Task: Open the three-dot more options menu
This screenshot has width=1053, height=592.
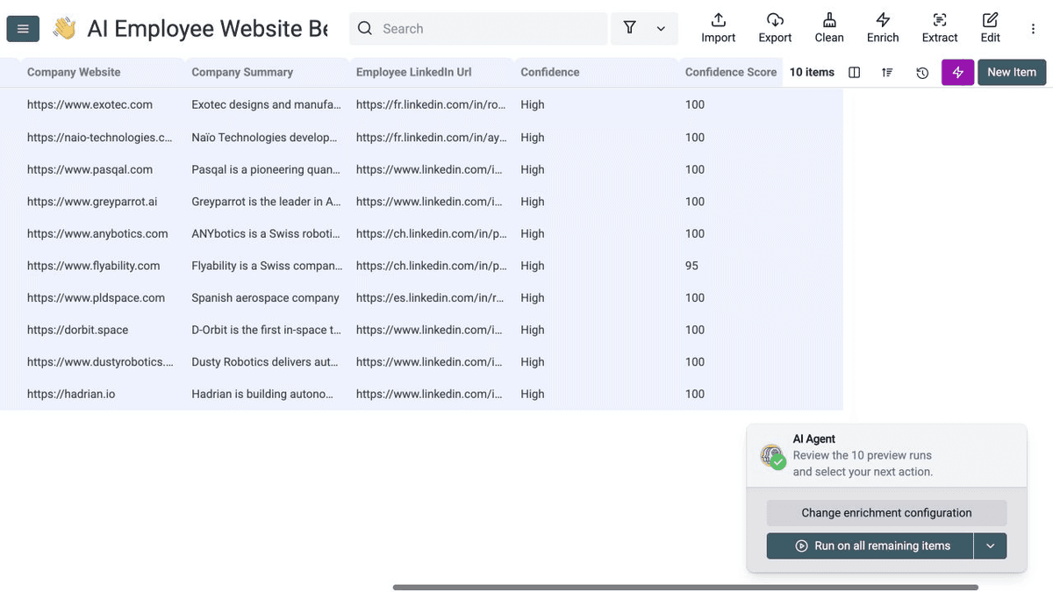Action: click(1033, 29)
